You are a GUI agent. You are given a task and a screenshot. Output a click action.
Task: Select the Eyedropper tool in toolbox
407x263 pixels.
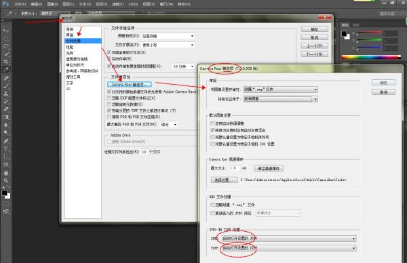[5, 70]
